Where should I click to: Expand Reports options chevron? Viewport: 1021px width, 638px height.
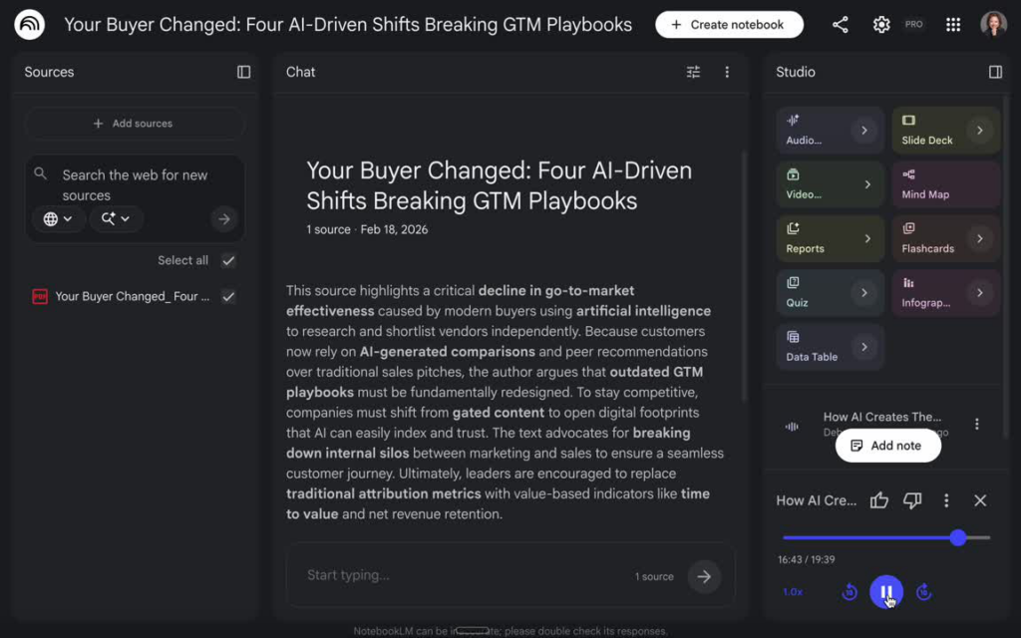(867, 238)
